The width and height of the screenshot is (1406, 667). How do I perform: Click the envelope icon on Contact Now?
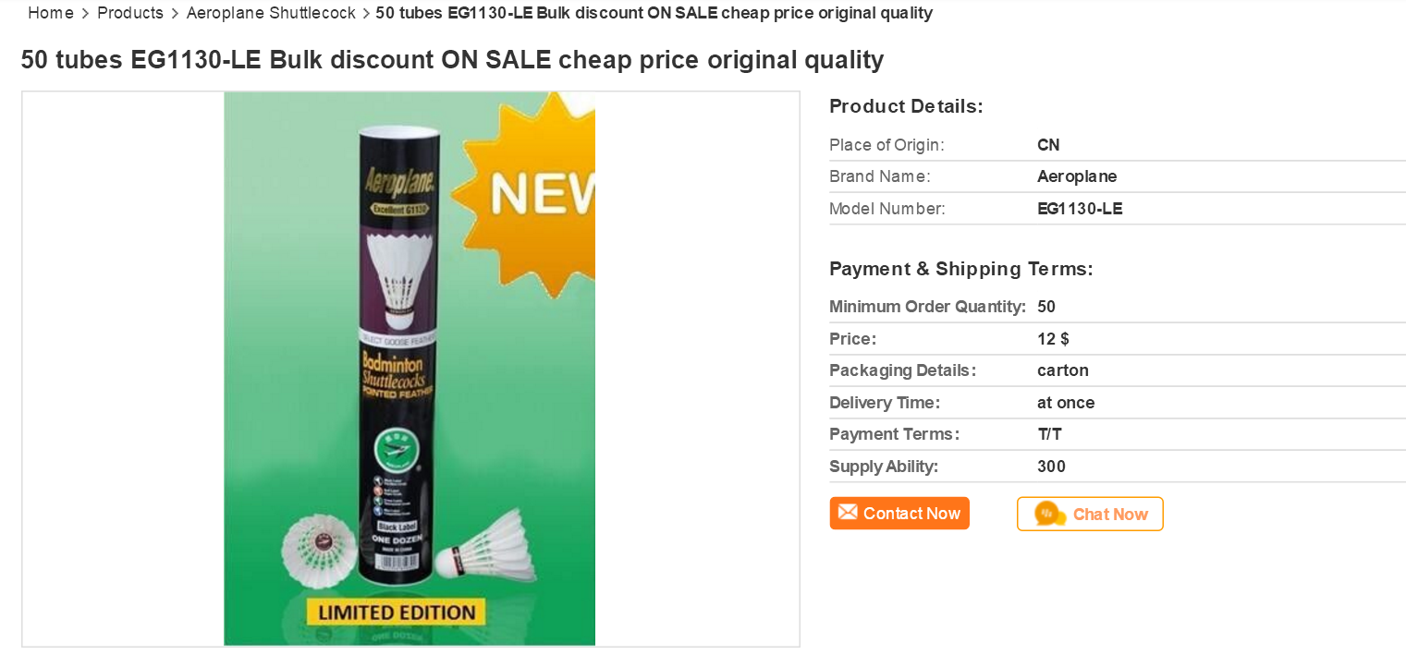848,513
